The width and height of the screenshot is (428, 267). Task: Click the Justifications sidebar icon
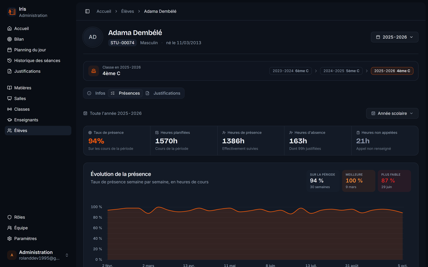click(x=9, y=71)
